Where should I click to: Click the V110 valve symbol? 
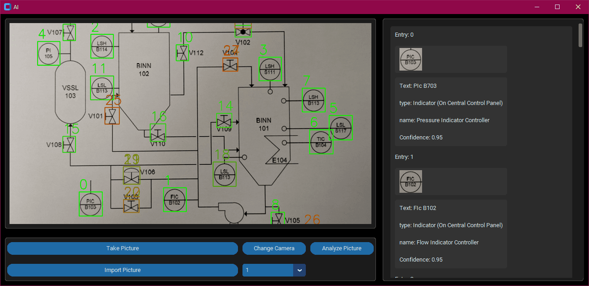pos(158,133)
